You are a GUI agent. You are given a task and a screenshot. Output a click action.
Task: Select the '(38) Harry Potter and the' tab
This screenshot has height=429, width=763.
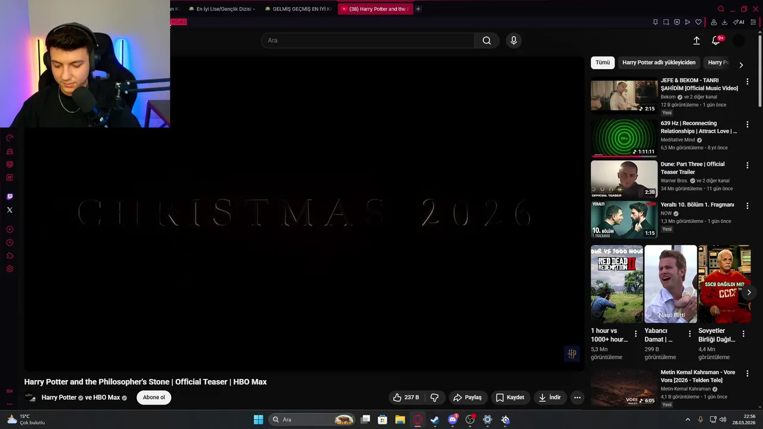pyautogui.click(x=375, y=9)
